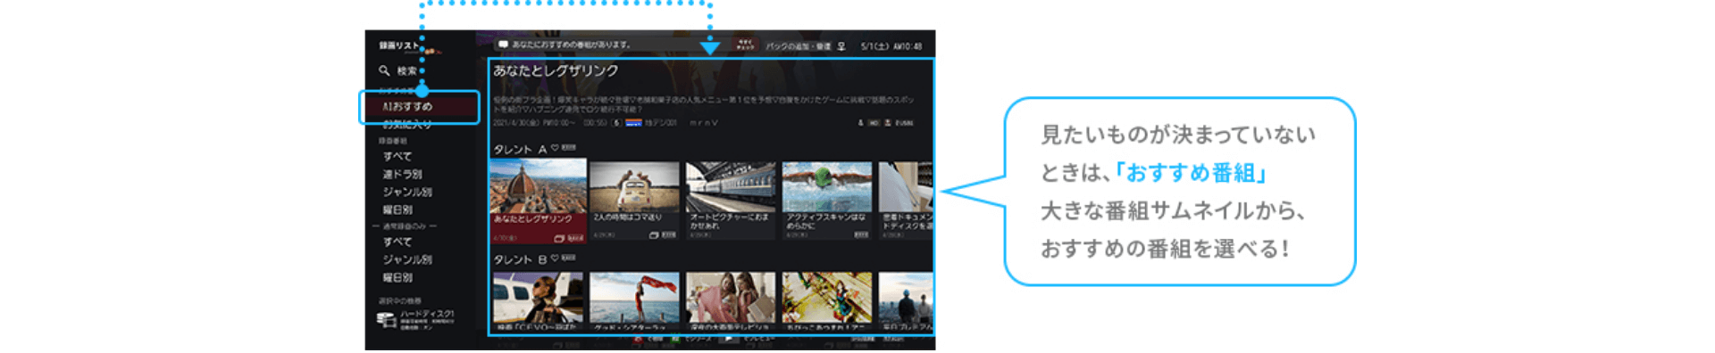Click the 今すぐチェック badge in header
The height and width of the screenshot is (353, 1715).
click(745, 45)
